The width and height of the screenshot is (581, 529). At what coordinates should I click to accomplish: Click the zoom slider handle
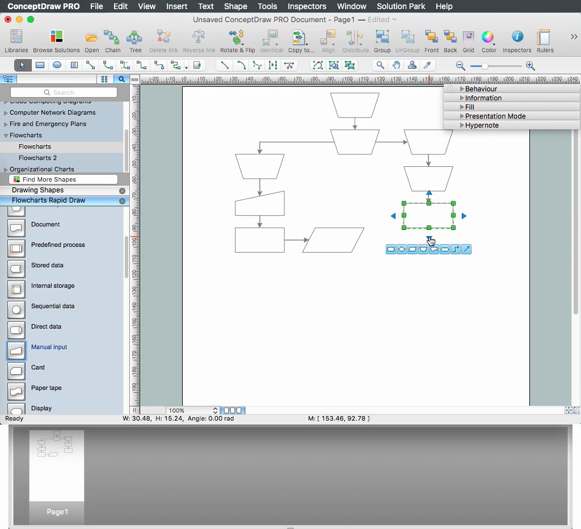pyautogui.click(x=485, y=66)
